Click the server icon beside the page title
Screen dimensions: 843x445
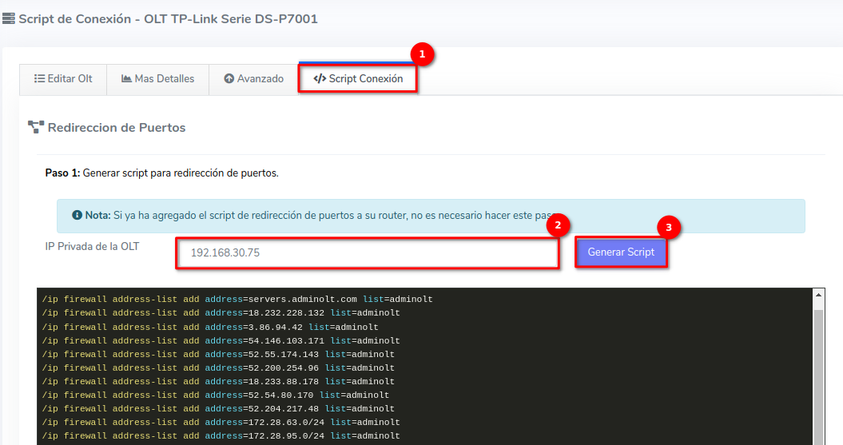coord(9,18)
